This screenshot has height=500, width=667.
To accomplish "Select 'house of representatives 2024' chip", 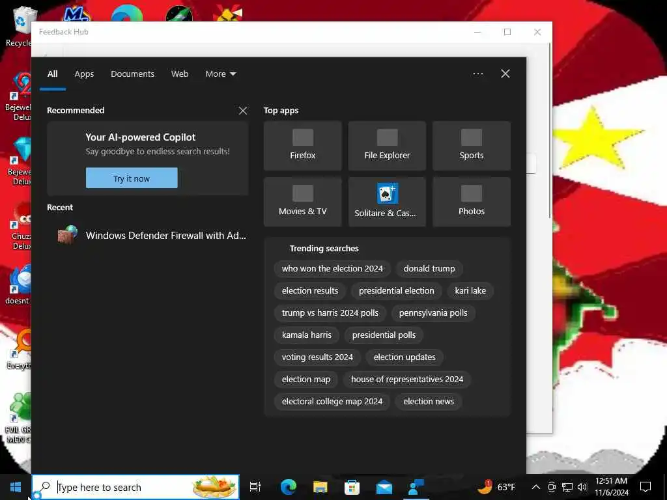I will [407, 380].
